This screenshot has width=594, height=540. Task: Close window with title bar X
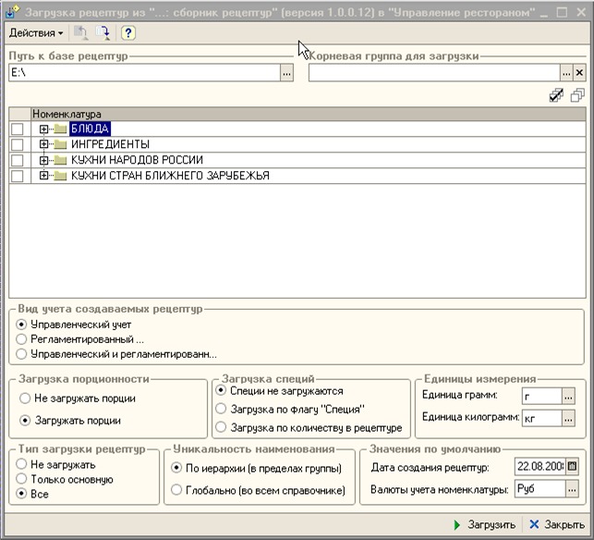tap(581, 13)
